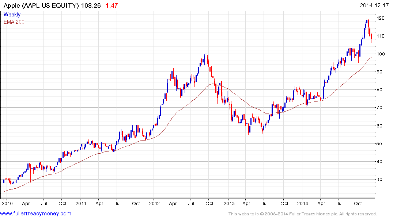393x219 pixels.
Task: Click the chart title 'Apple (AAPL US EQUITY)'
Action: [41, 5]
